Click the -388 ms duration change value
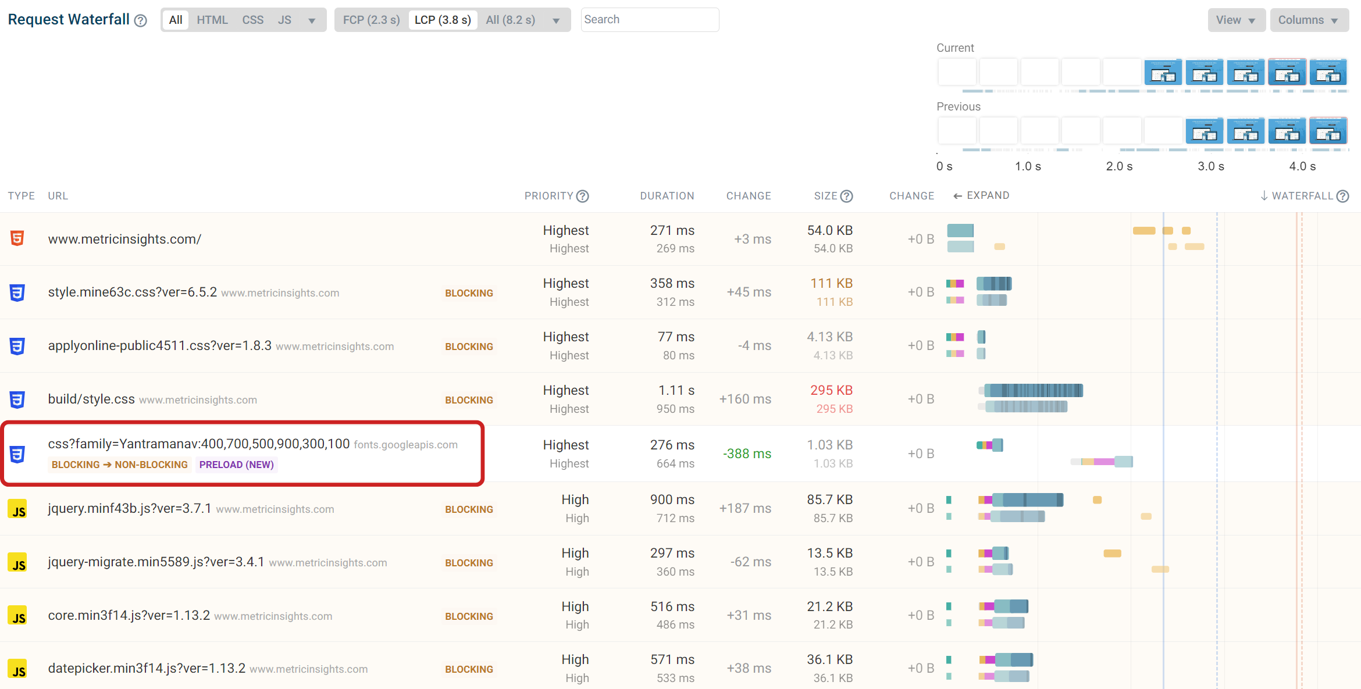 pos(747,454)
